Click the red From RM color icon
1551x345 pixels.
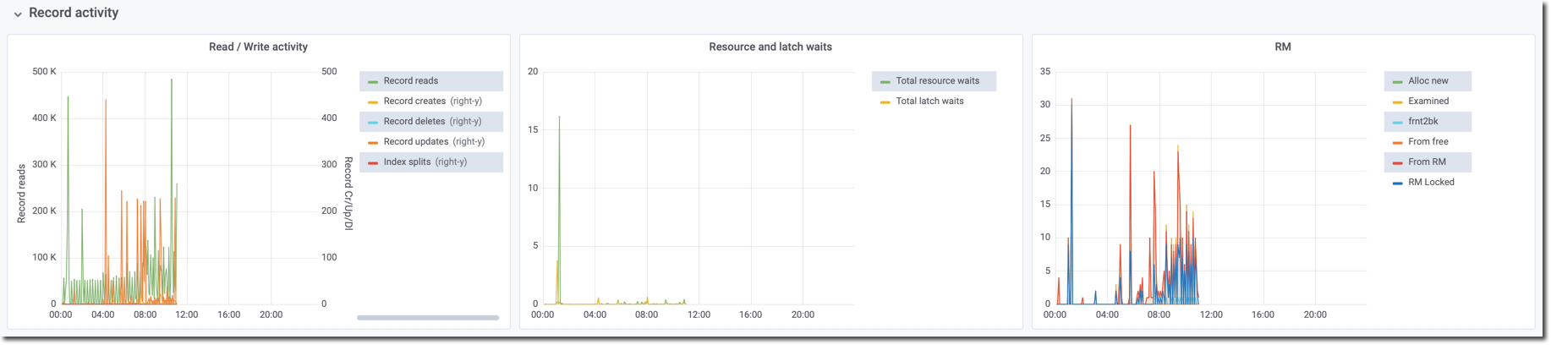1397,163
